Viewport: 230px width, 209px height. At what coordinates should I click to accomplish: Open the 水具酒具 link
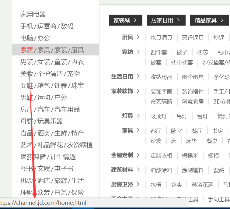[161, 38]
